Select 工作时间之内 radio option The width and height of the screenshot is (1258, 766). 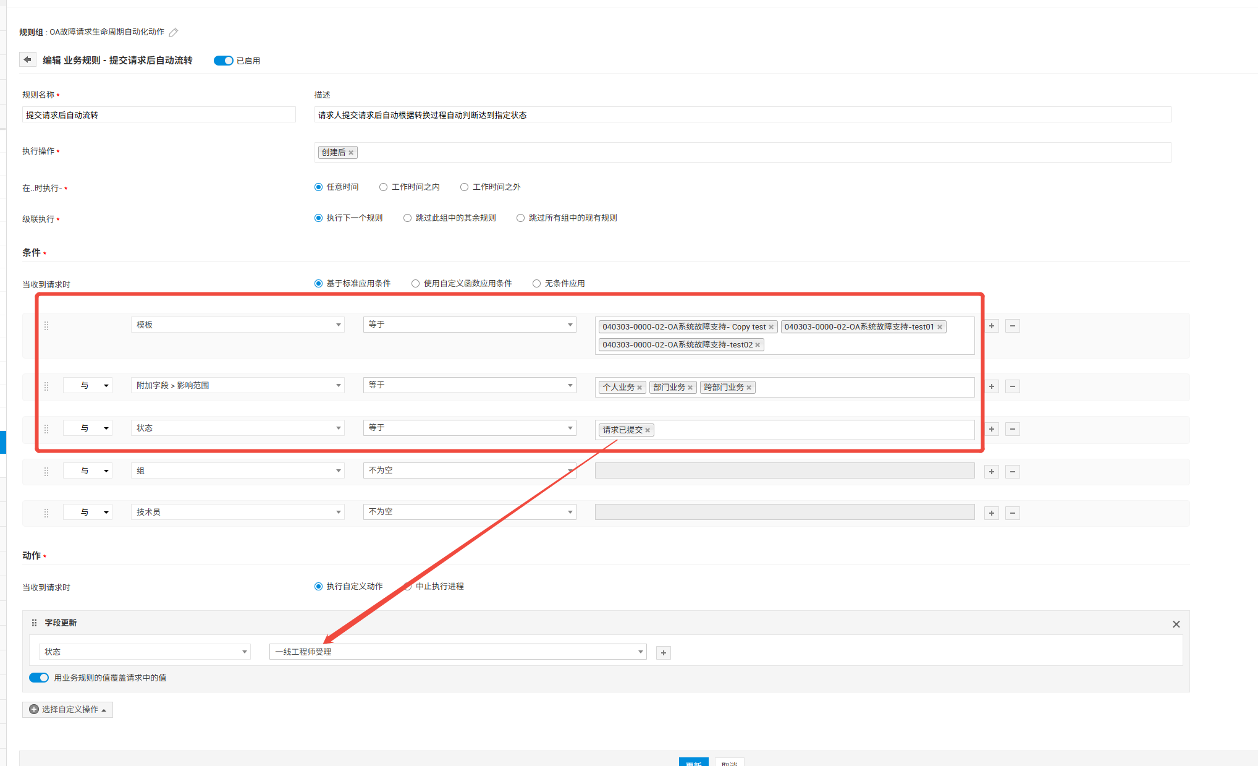pos(384,187)
